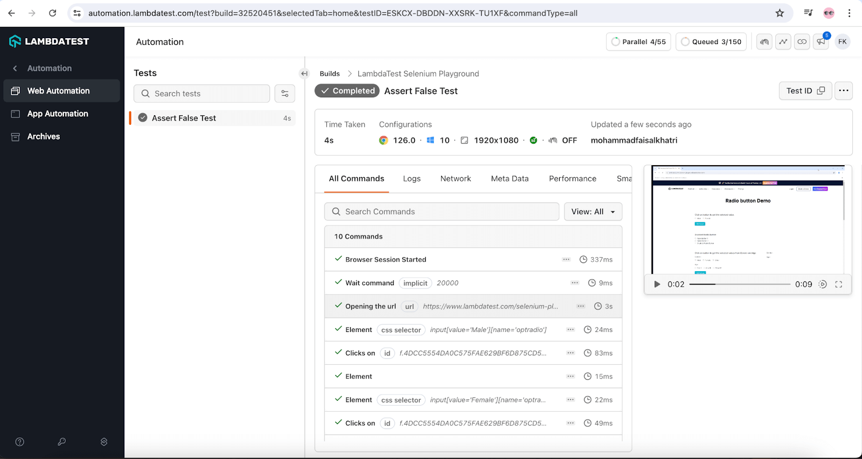Open help question mark icon in sidebar
This screenshot has width=862, height=459.
coord(20,442)
